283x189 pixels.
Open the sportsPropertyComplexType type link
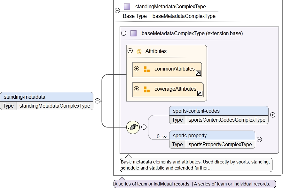220,144
